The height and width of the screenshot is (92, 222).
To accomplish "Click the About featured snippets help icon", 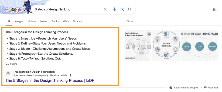I will click(x=171, y=88).
